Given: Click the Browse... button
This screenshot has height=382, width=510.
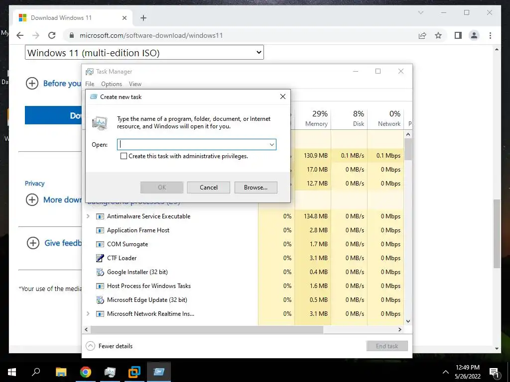Looking at the screenshot, I should tap(256, 188).
